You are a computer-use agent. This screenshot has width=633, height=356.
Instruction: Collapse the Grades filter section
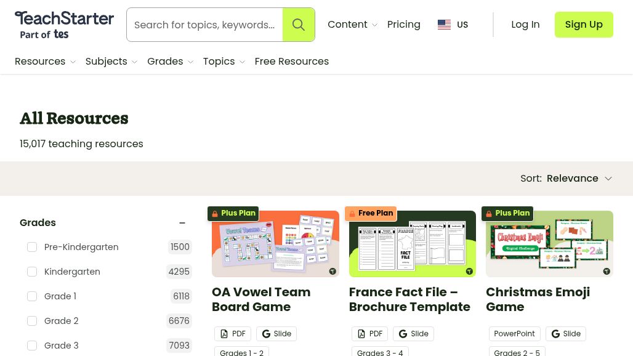[x=182, y=223]
